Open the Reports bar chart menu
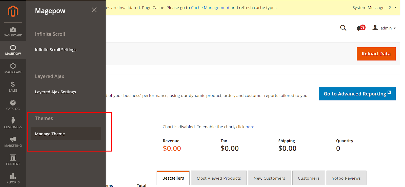The height and width of the screenshot is (187, 405). click(13, 178)
